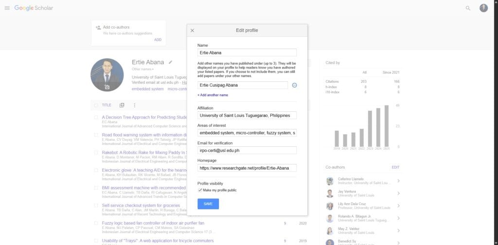This screenshot has height=245, width=498.
Task: Click the profile photo of Ertie Abana
Action: (x=107, y=75)
